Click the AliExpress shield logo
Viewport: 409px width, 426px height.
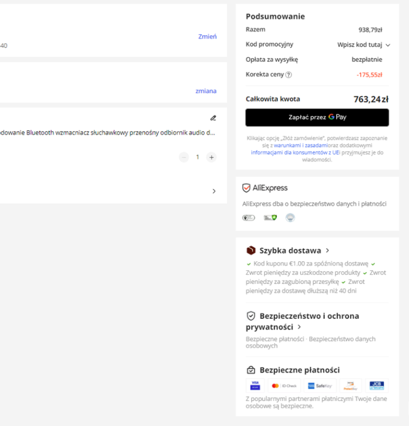tap(246, 188)
